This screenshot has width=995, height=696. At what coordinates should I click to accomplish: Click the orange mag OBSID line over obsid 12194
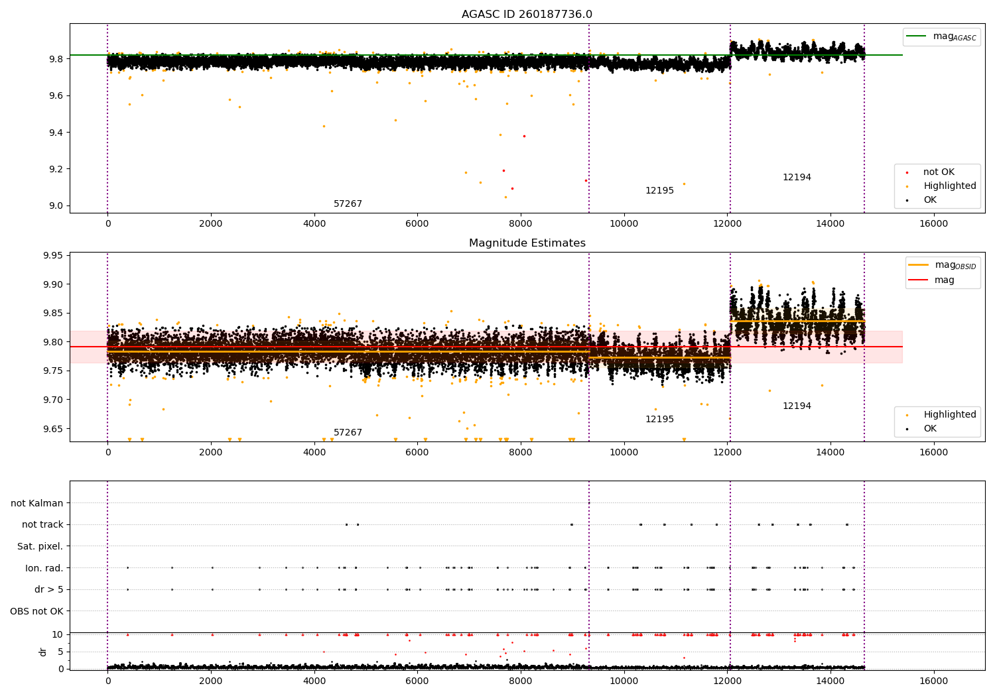point(797,321)
